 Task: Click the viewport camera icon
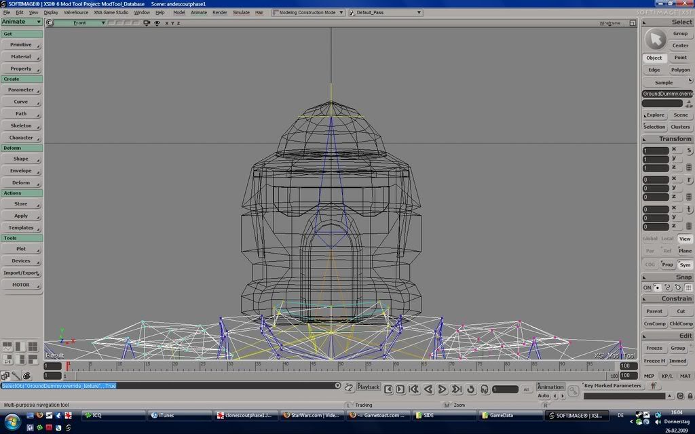coord(147,23)
